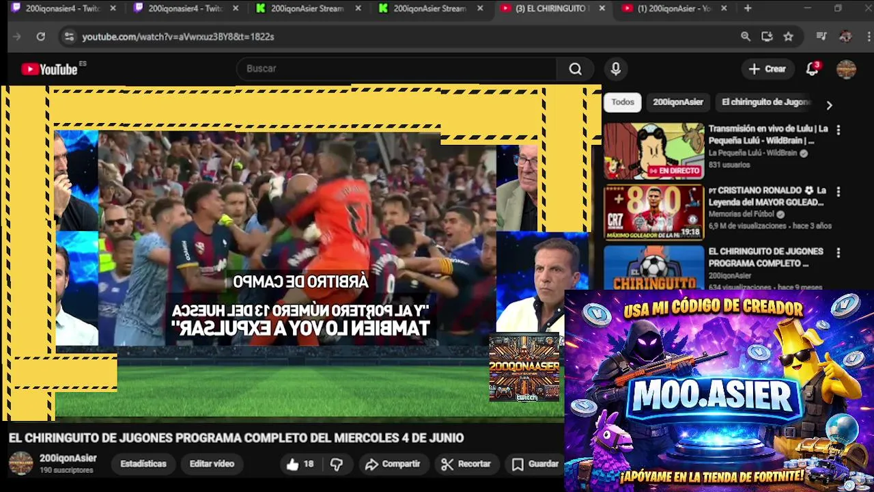Click the install app icon in address bar
Viewport: 874px width, 492px height.
click(x=767, y=37)
